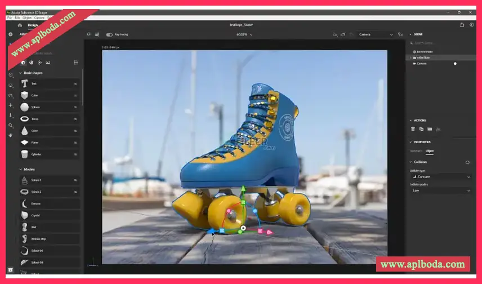Open the Object menu
The image size is (482, 284).
pyautogui.click(x=26, y=18)
